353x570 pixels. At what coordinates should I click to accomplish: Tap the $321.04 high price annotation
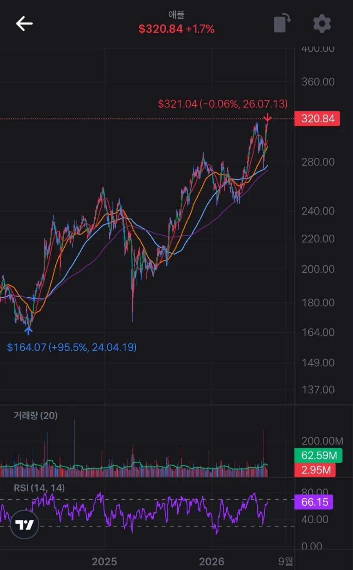222,104
